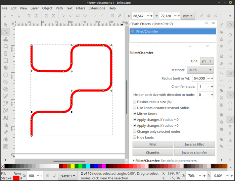This screenshot has width=235, height=181.
Task: Select the Text tool
Action: 6,118
